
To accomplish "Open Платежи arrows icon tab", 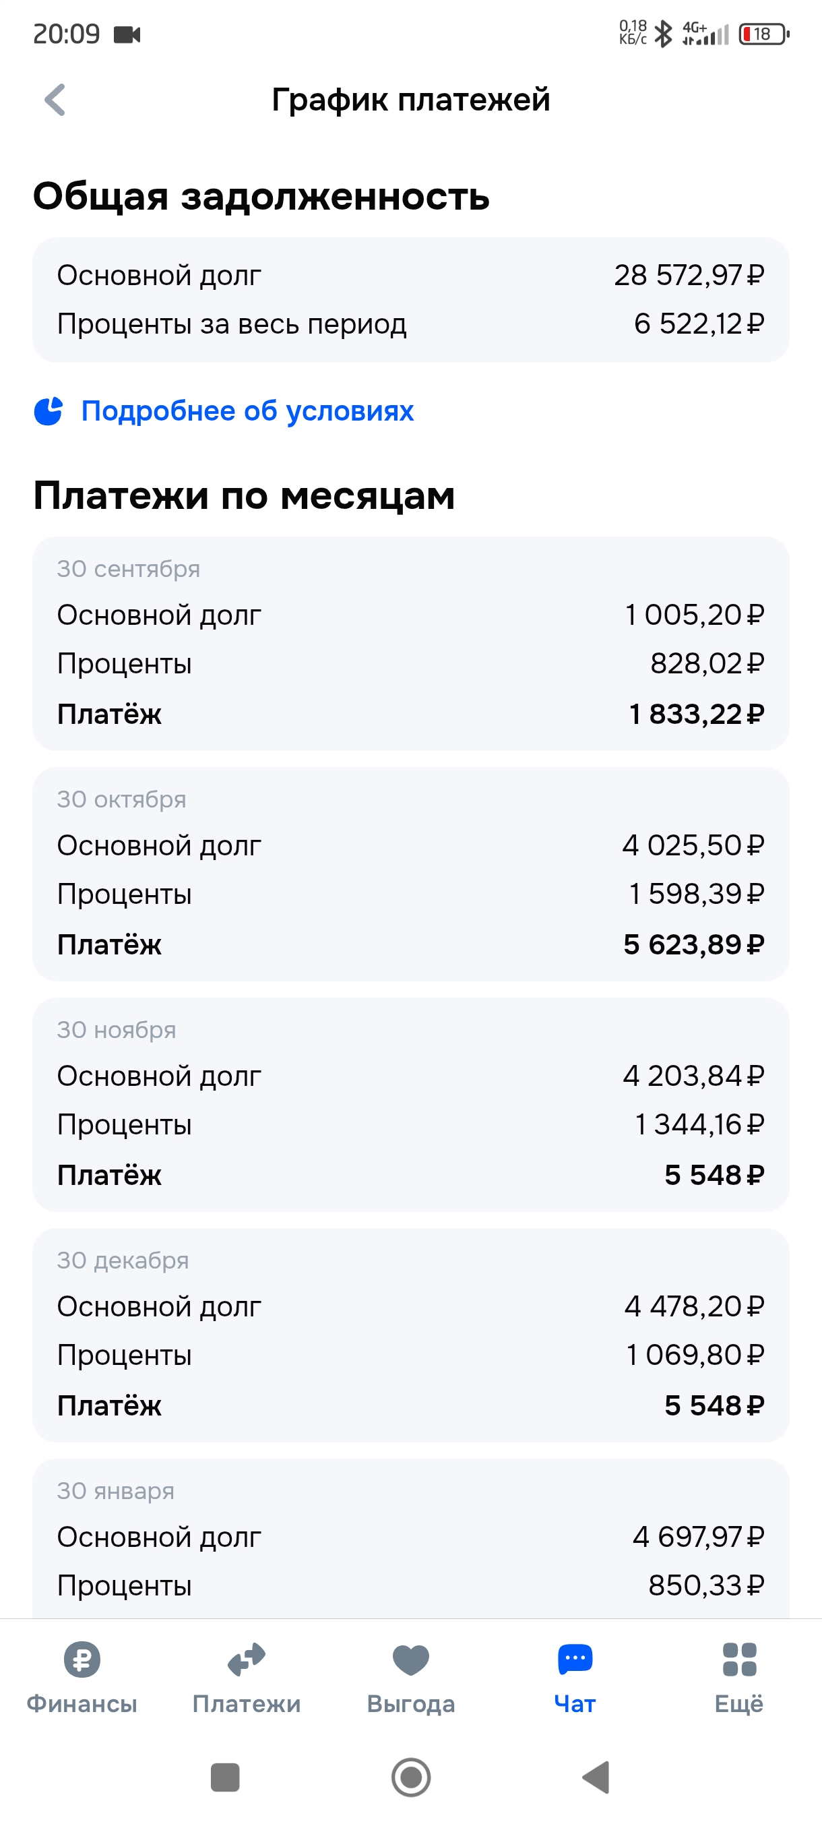I will click(246, 1659).
